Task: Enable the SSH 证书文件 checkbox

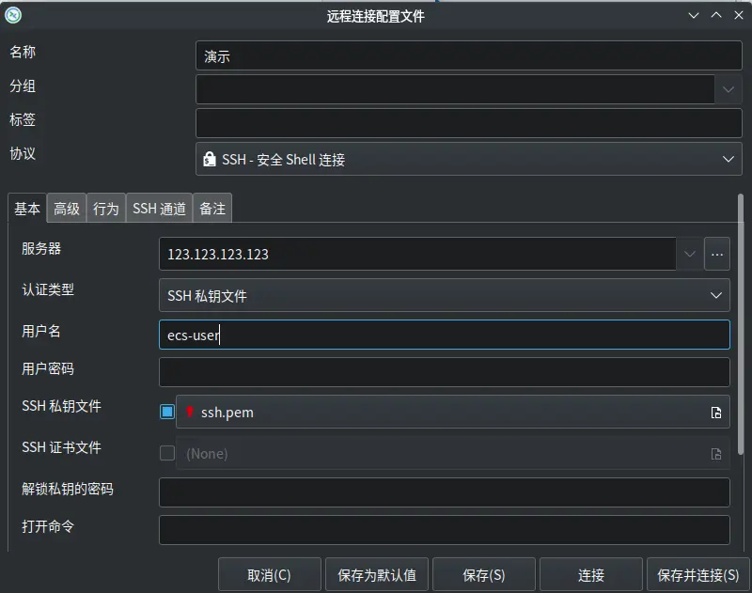Action: click(x=167, y=453)
